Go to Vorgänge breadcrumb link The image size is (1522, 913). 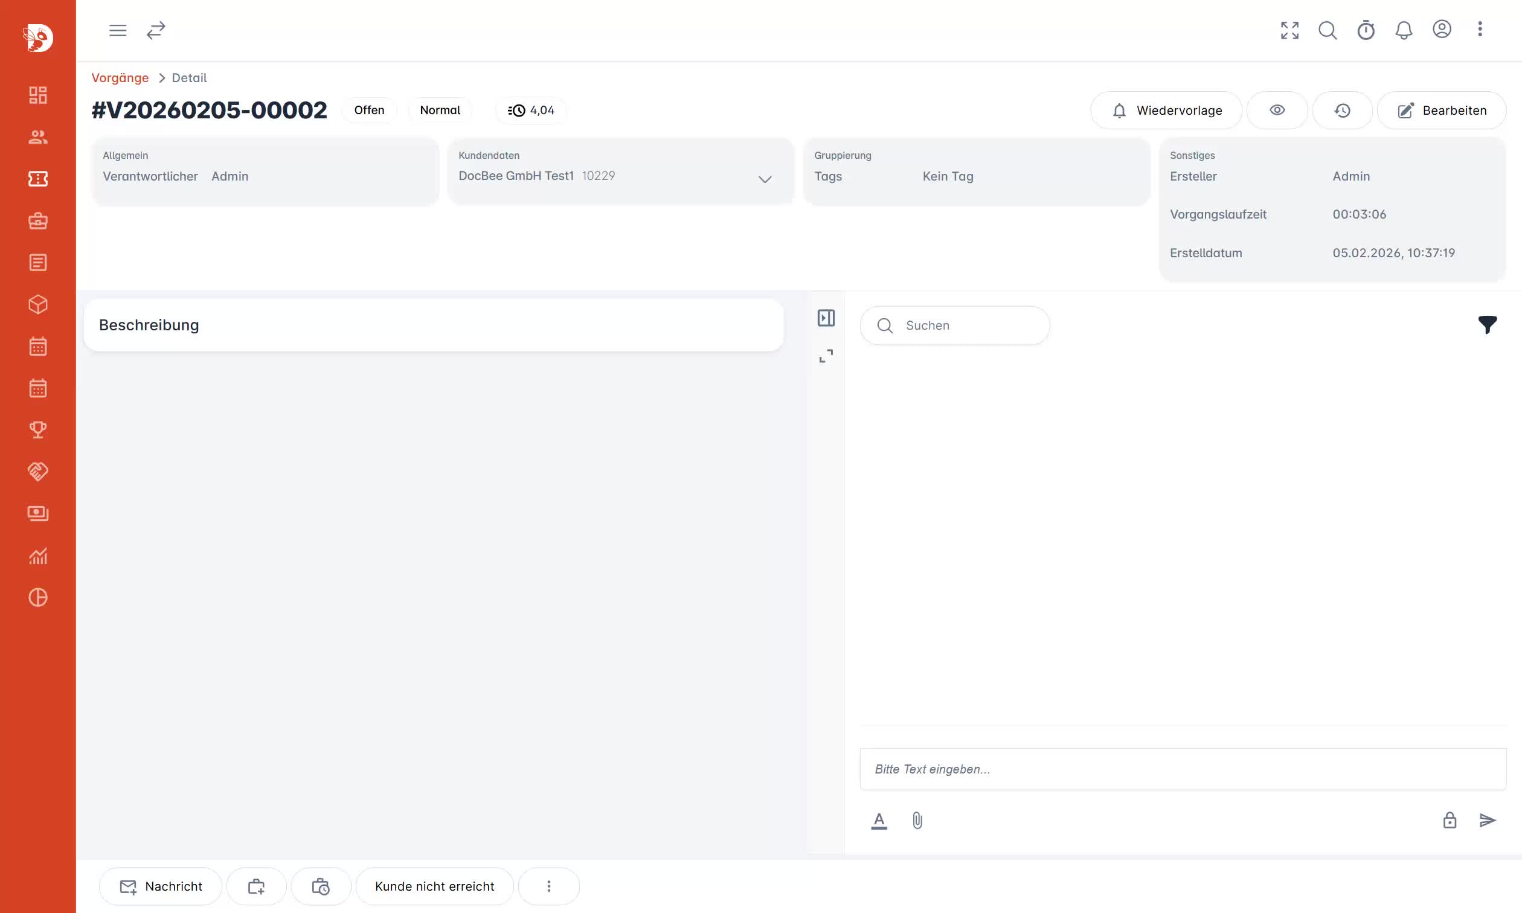120,77
